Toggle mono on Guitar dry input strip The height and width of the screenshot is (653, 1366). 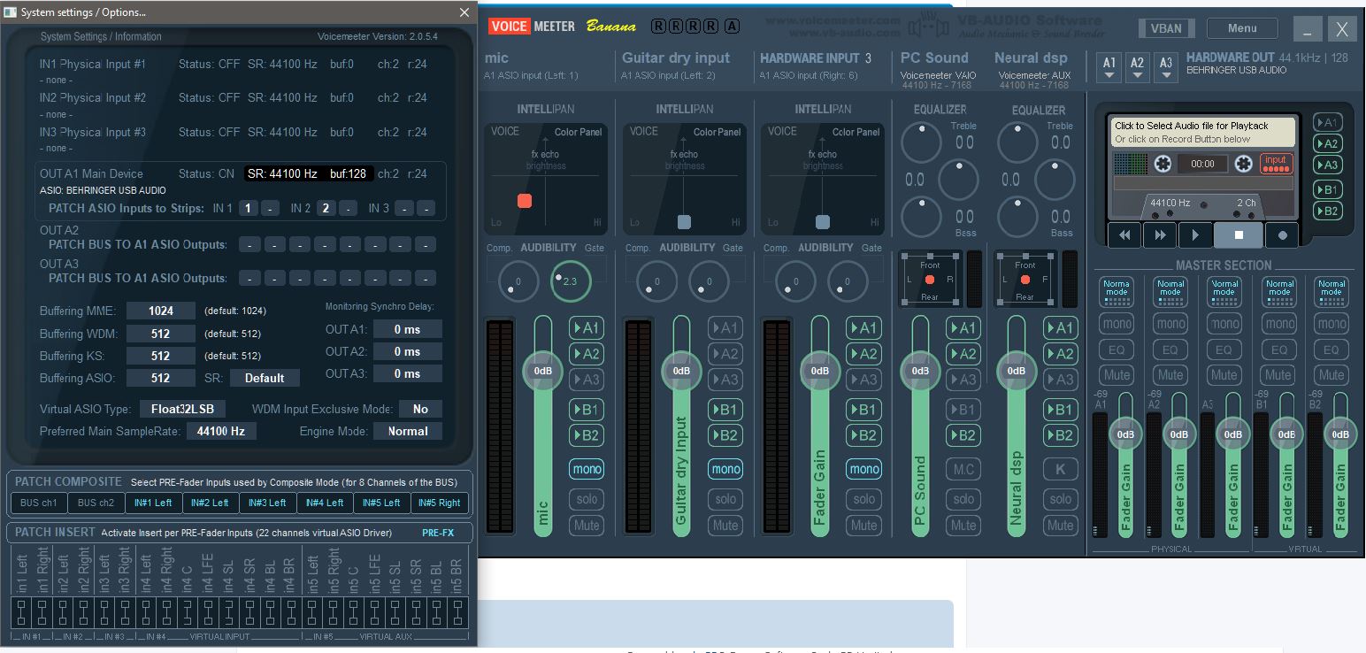click(x=725, y=469)
